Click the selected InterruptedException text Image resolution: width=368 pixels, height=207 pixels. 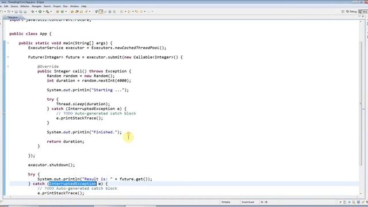point(73,183)
